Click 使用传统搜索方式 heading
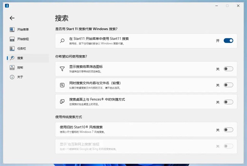 click(69, 117)
